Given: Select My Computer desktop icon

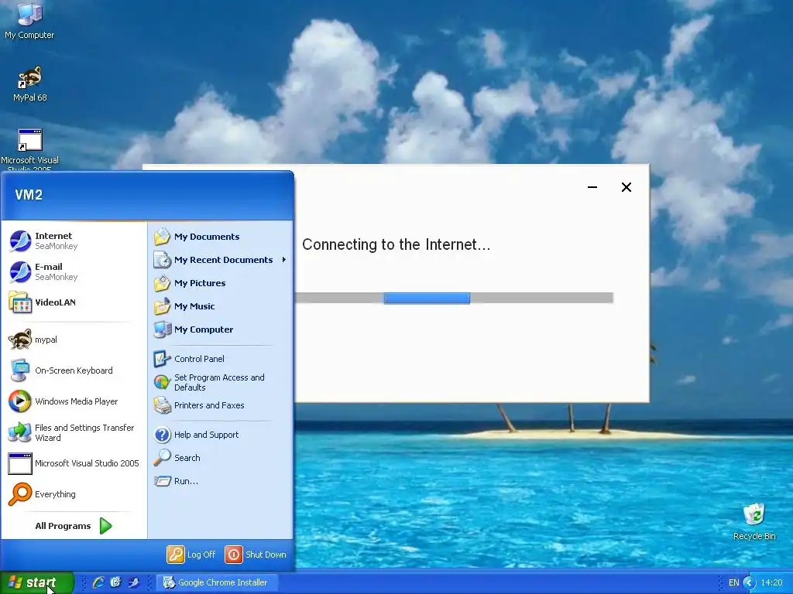Looking at the screenshot, I should [29, 21].
